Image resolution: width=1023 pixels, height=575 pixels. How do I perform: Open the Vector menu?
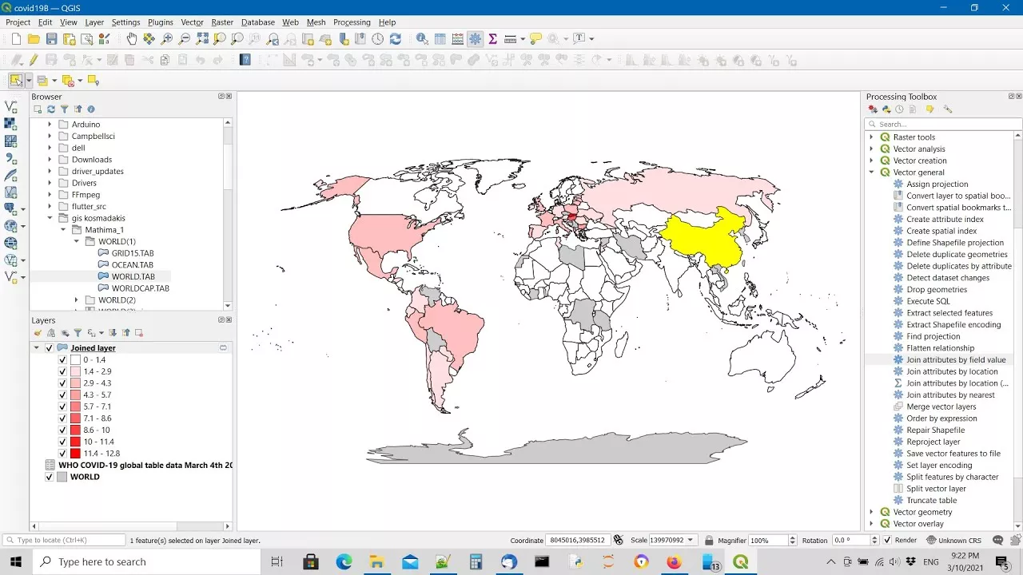coord(192,22)
